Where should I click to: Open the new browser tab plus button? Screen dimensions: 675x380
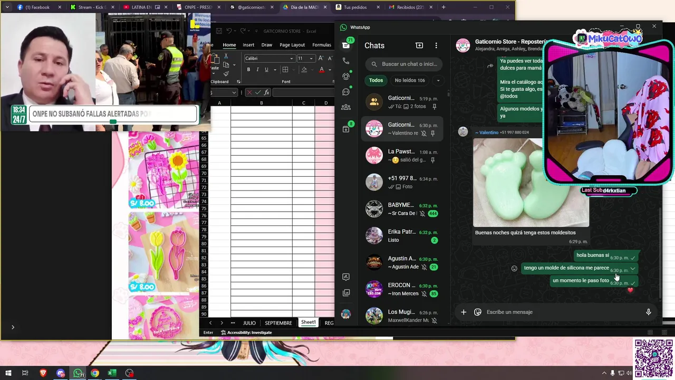click(x=443, y=7)
